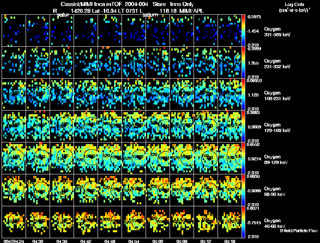Click the 'Log Cnts' colorbar heading
Image resolution: width=320 pixels, height=243 pixels.
coord(294,4)
